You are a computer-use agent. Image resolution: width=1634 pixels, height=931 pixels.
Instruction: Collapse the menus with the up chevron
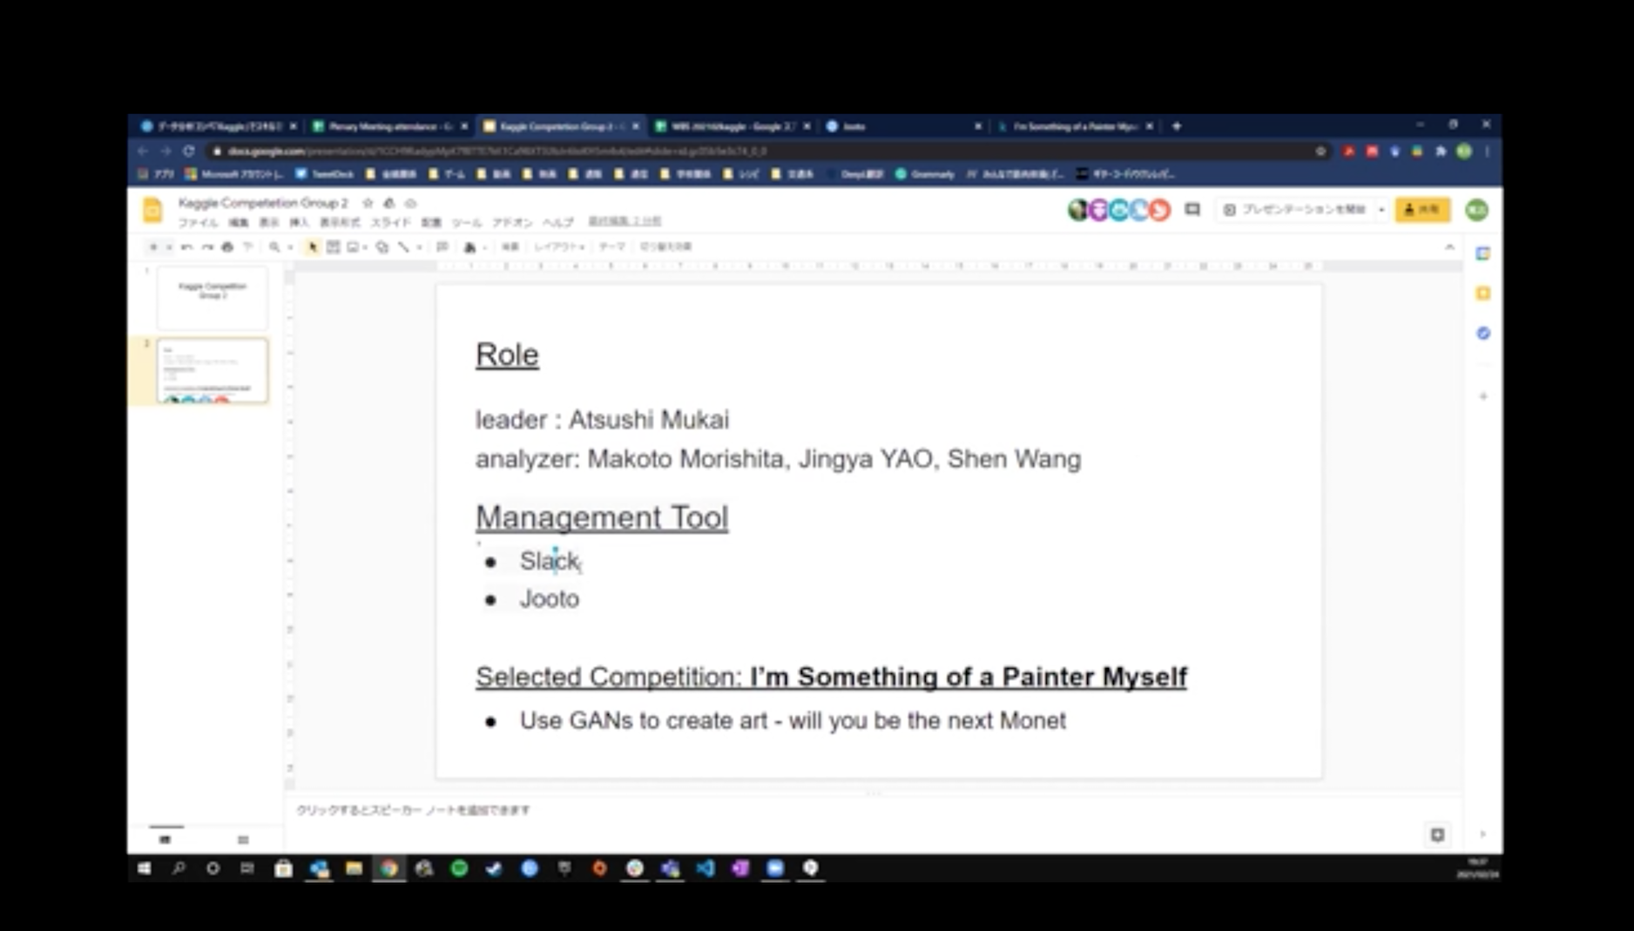pyautogui.click(x=1449, y=247)
